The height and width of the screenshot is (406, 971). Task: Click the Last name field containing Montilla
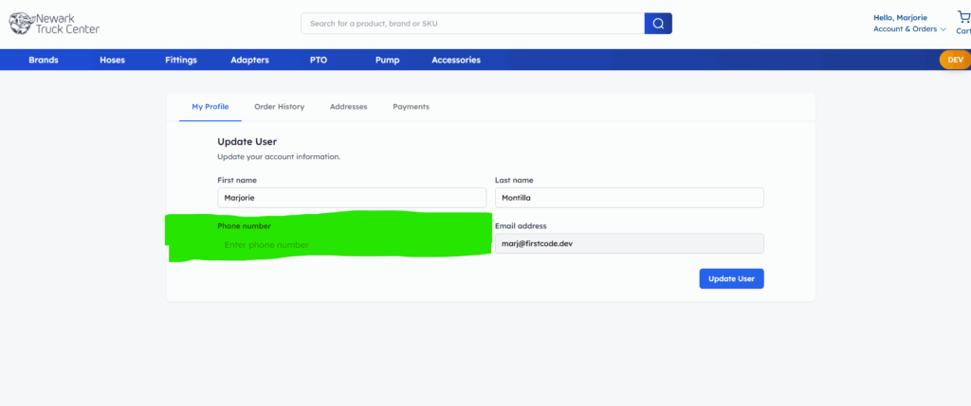click(x=629, y=198)
